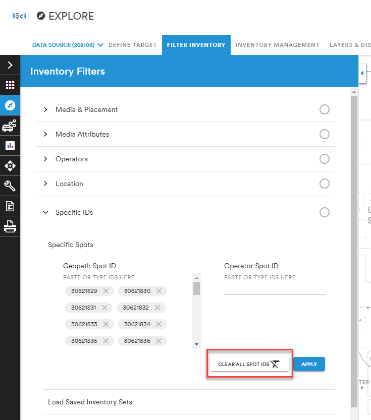Click the Load Saved Inventory Sets heading
This screenshot has width=371, height=420.
90,402
